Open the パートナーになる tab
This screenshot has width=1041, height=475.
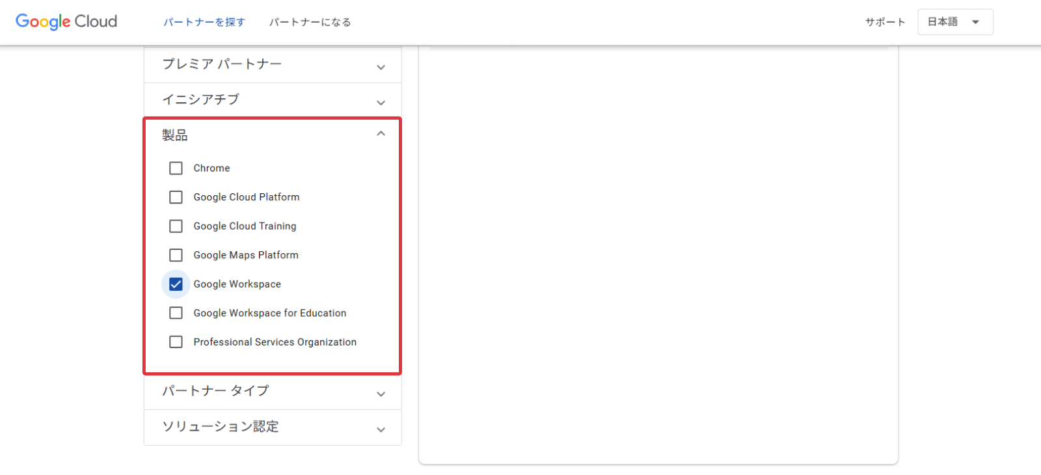pos(310,22)
